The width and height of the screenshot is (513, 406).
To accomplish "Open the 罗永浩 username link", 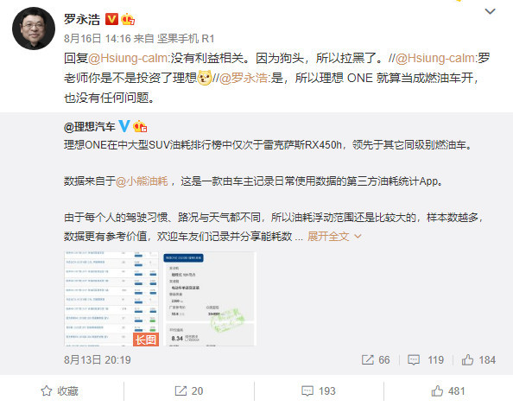I will [82, 19].
